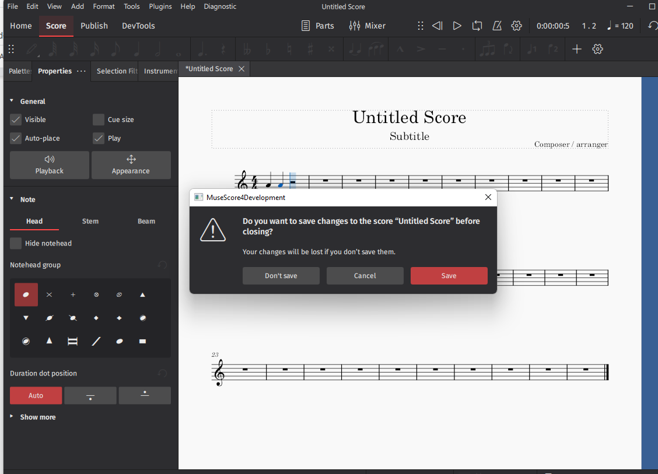The width and height of the screenshot is (658, 474).
Task: Collapse the General properties section
Action: click(10, 101)
